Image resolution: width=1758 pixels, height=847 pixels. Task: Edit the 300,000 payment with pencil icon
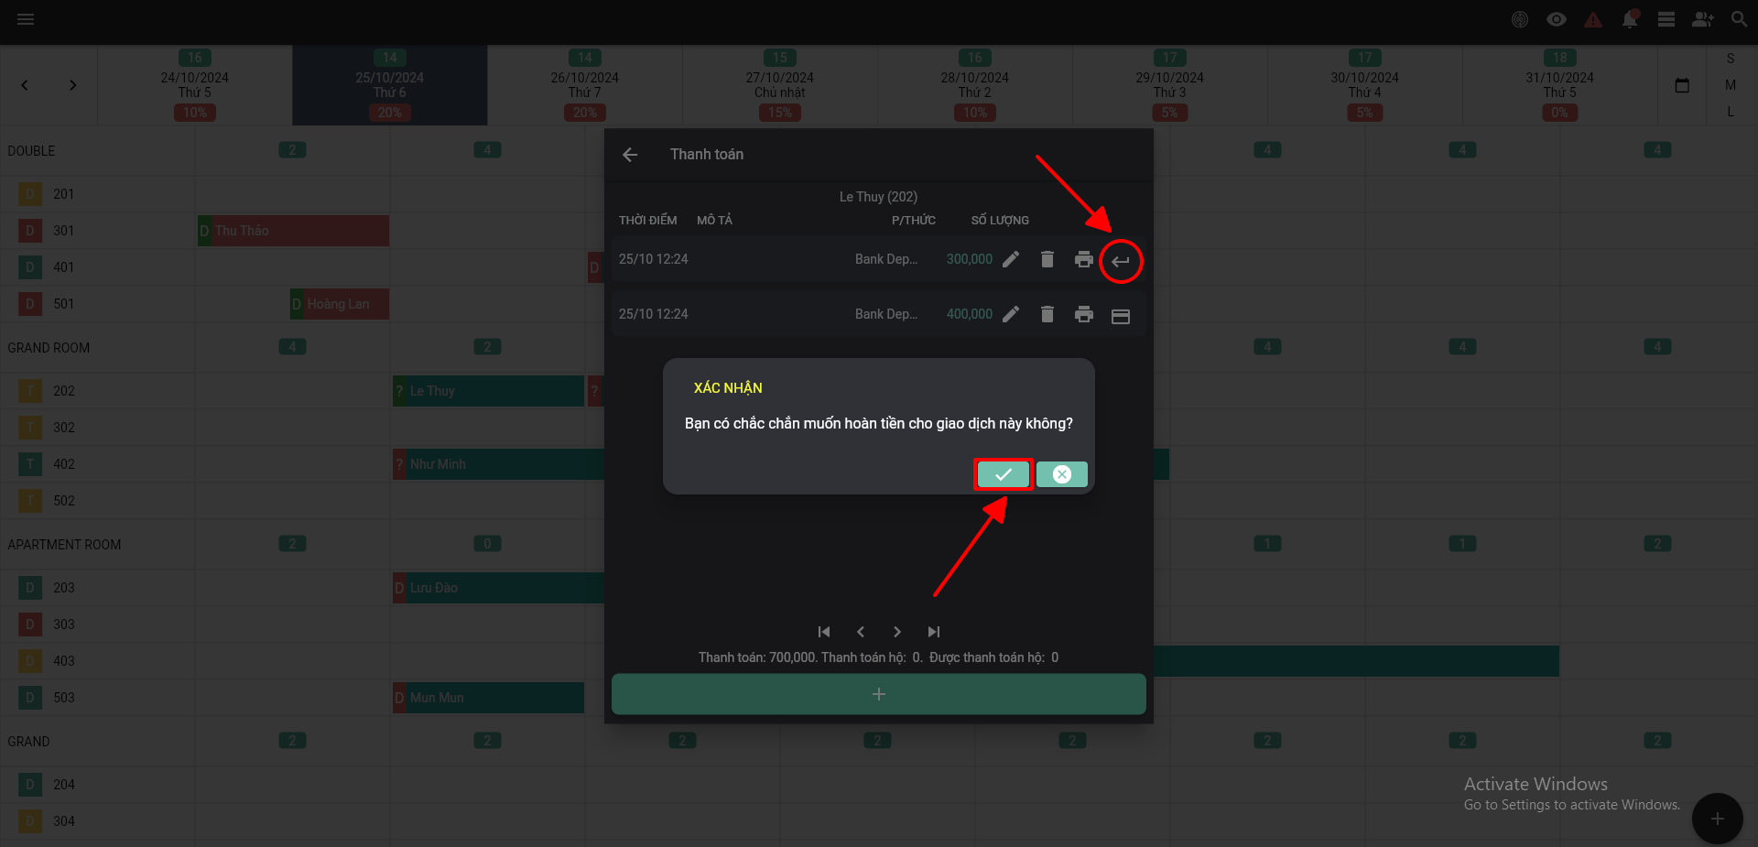[1011, 260]
